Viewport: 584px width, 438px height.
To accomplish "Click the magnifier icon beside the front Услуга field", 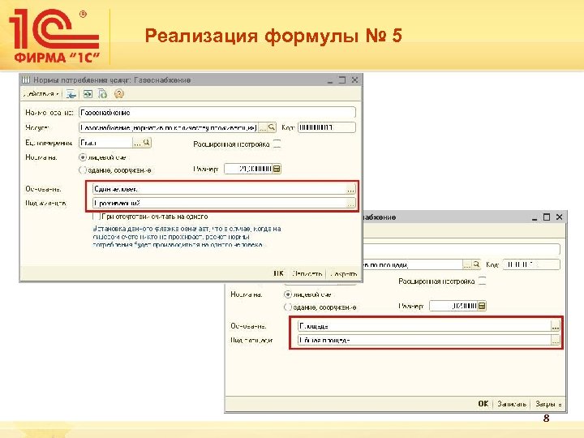I will [272, 128].
